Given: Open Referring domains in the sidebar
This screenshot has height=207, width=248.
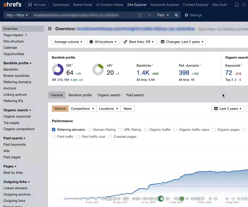Looking at the screenshot, I should pyautogui.click(x=17, y=82).
